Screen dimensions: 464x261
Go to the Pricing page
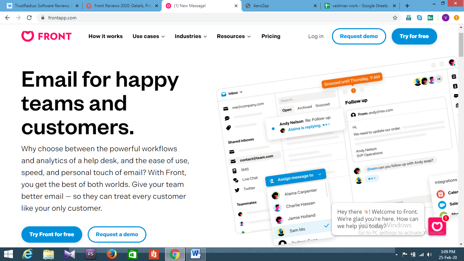[271, 36]
